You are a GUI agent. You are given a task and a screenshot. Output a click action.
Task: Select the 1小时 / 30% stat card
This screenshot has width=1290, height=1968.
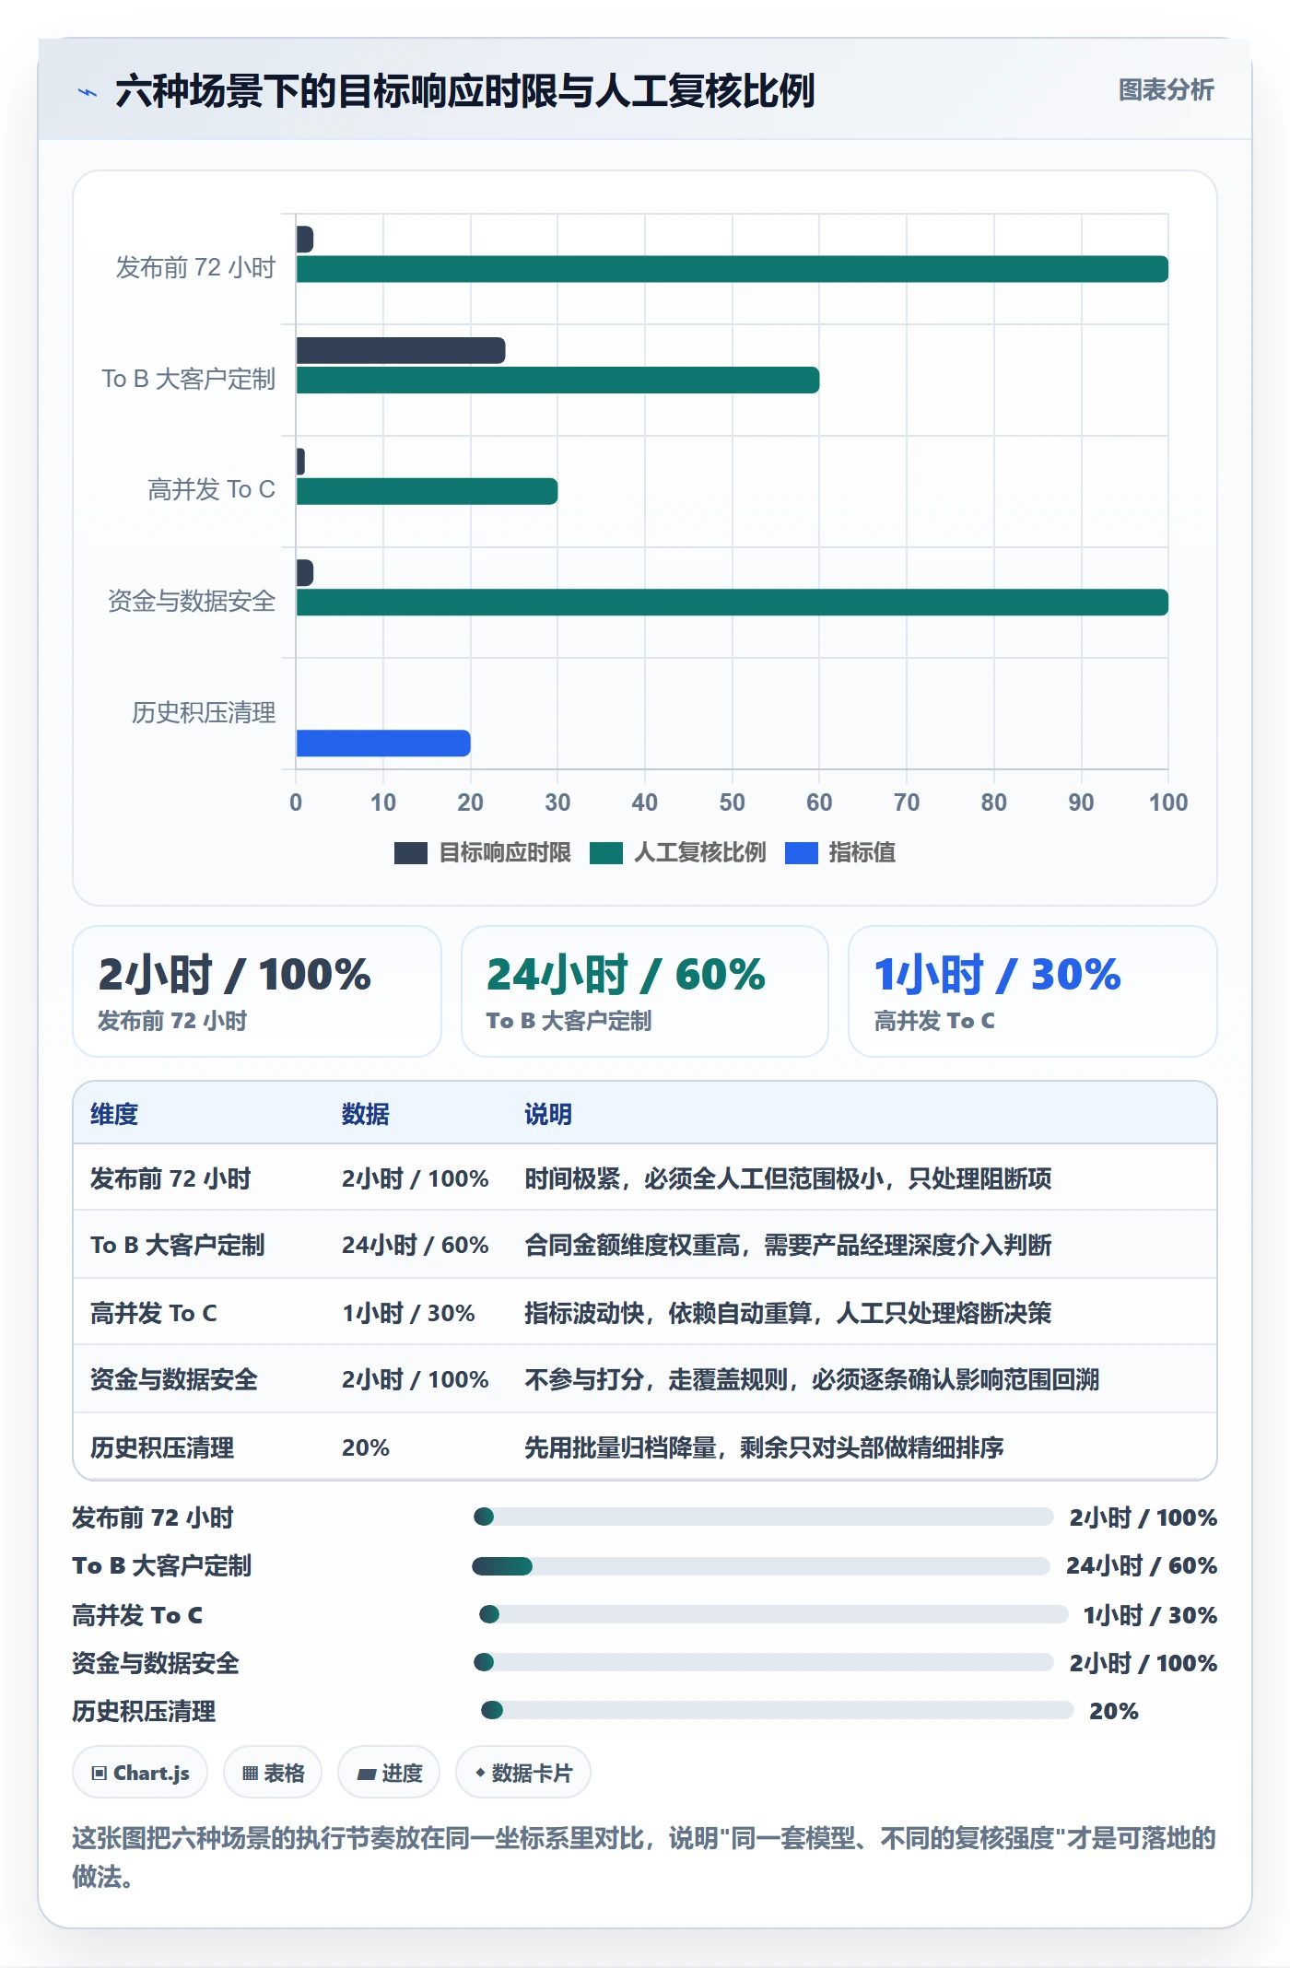1033,991
